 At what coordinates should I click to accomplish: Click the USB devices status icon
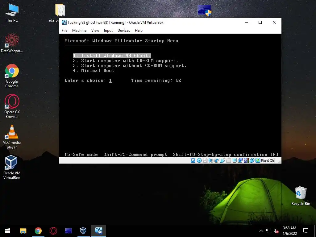click(223, 160)
